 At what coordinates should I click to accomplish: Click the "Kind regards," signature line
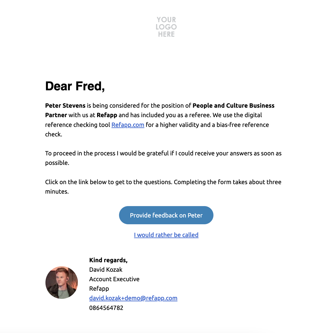coord(108,260)
